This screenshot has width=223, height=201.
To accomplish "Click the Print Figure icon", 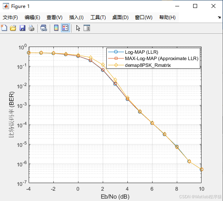I will [31, 28].
